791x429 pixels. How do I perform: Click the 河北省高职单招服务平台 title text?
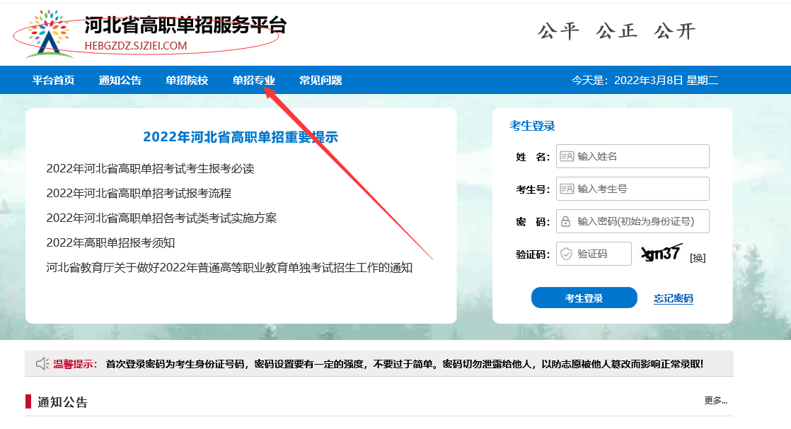click(x=185, y=25)
